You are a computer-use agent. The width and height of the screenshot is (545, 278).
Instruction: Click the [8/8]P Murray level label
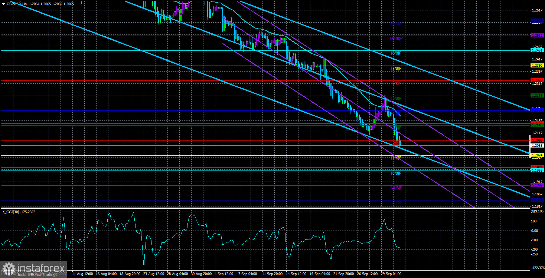[x=396, y=53]
